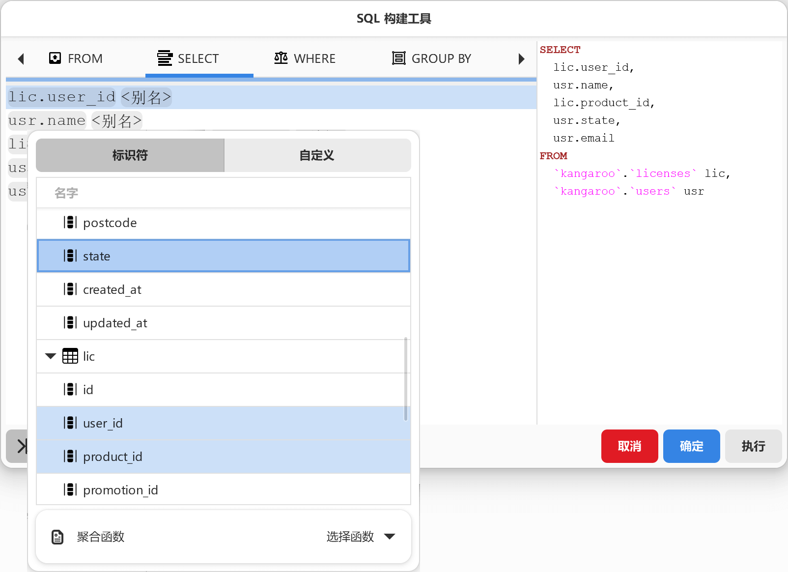788x572 pixels.
Task: Click the 确定 button to confirm
Action: [691, 446]
